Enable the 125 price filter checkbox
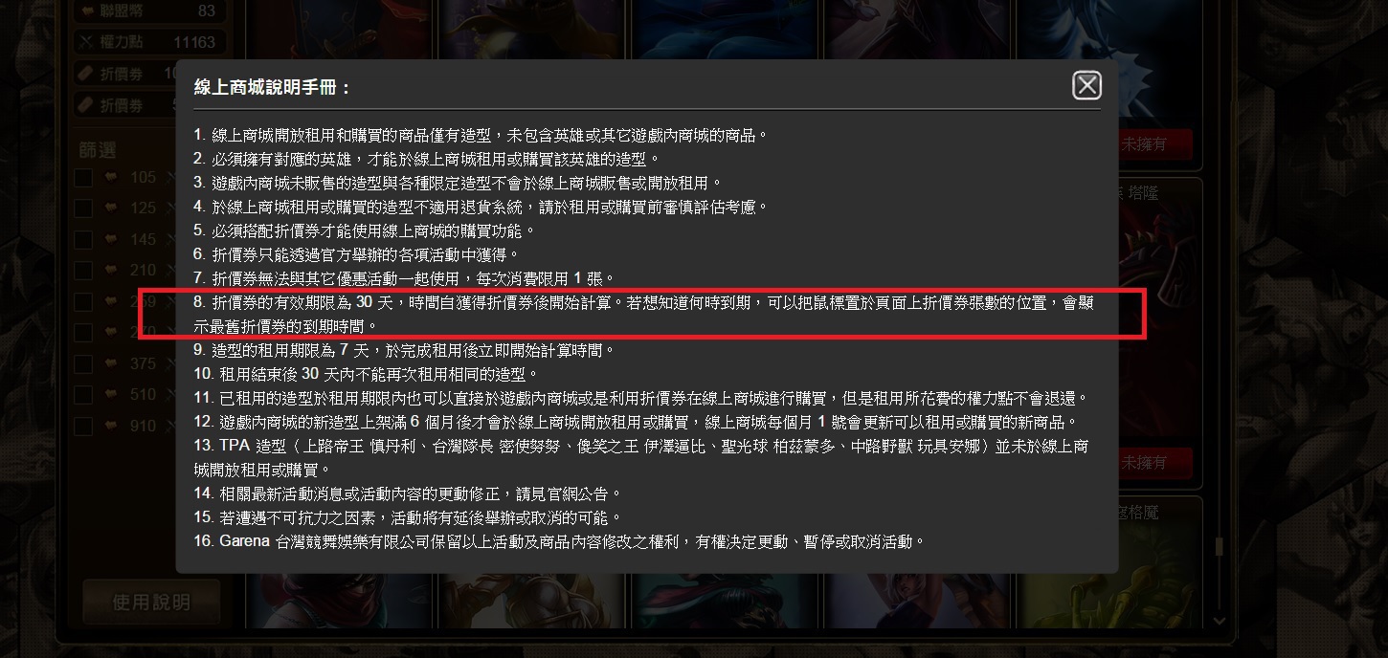1388x658 pixels. 83,208
